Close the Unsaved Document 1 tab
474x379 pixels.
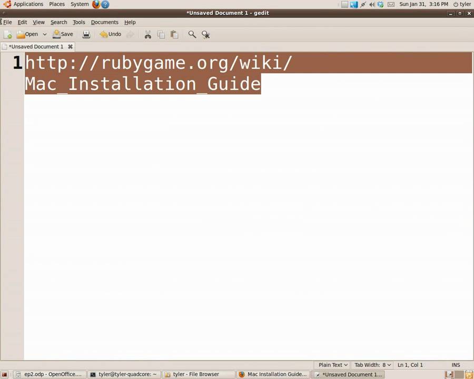[x=70, y=46]
